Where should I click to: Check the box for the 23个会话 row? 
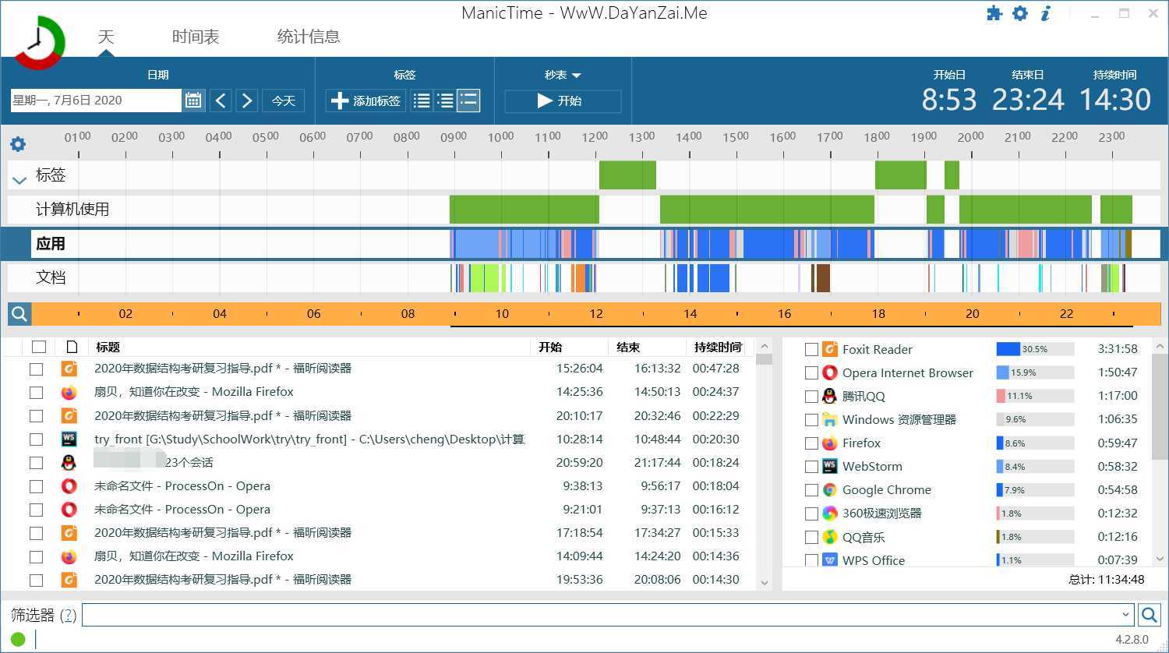[36, 463]
